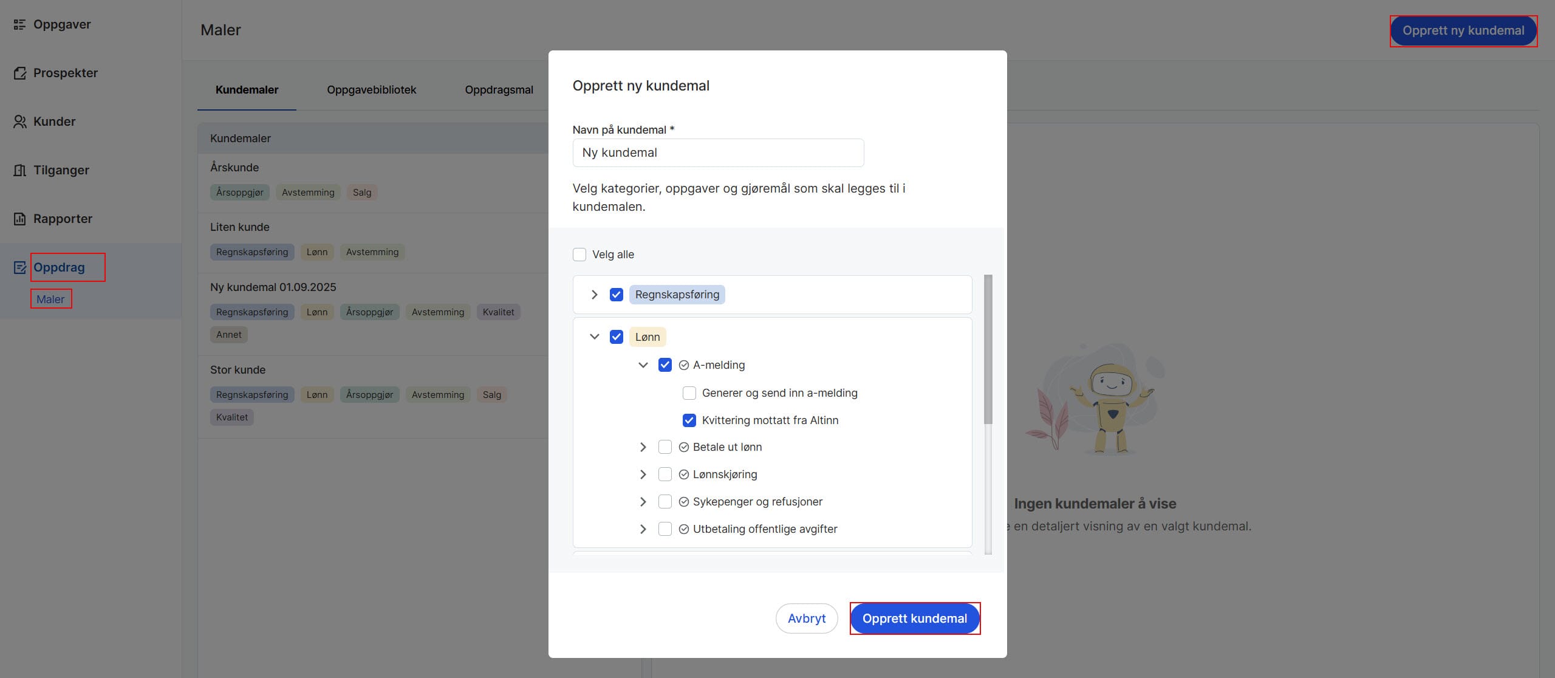The width and height of the screenshot is (1555, 678).
Task: Enable Generer og send inn a-melding
Action: (689, 393)
